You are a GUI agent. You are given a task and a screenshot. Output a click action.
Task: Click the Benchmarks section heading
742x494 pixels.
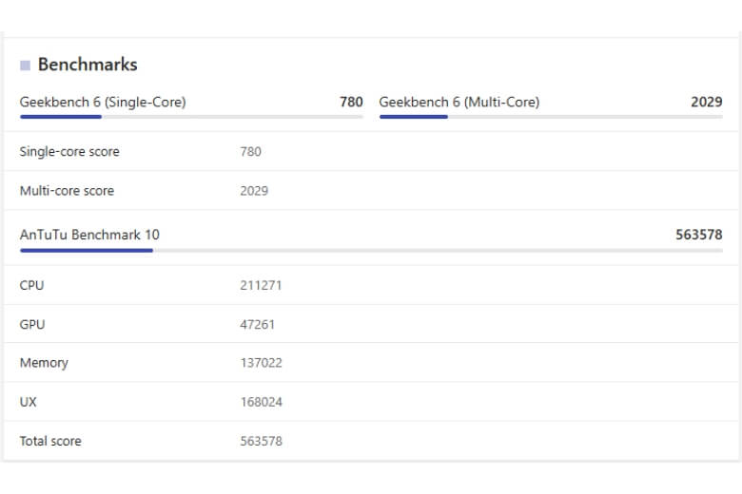click(x=88, y=65)
